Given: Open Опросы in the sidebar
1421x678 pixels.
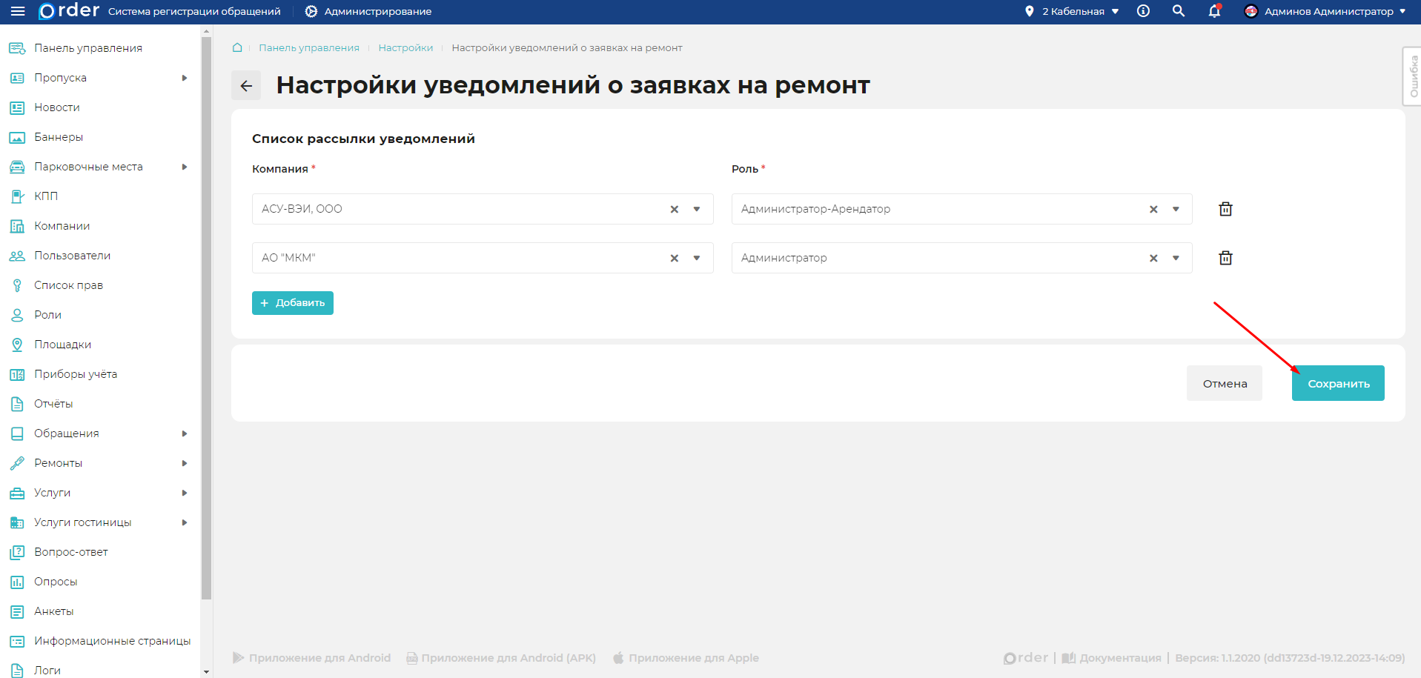Looking at the screenshot, I should coord(54,581).
